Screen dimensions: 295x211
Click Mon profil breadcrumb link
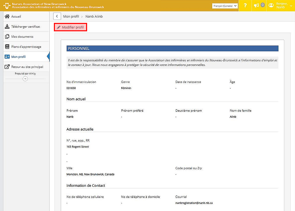tap(71, 17)
